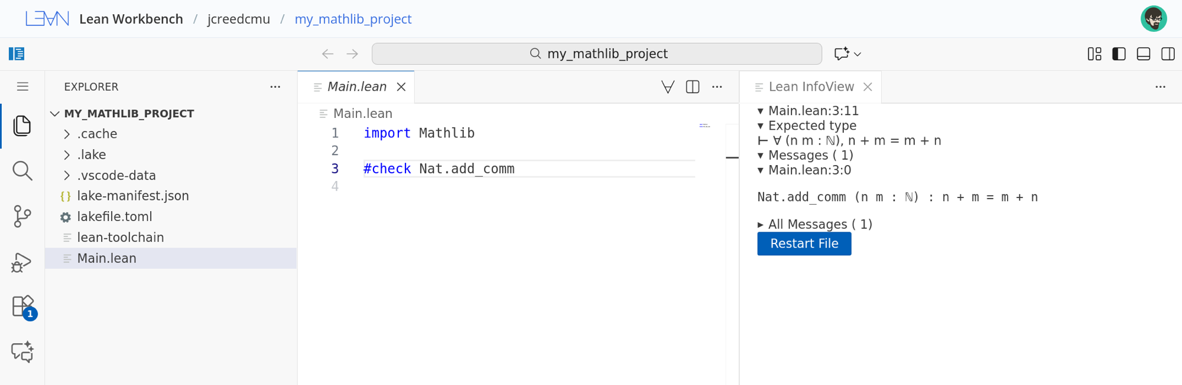Screen dimensions: 1182x385
Task: Open the chat dropdown arrow in title bar
Action: point(858,54)
